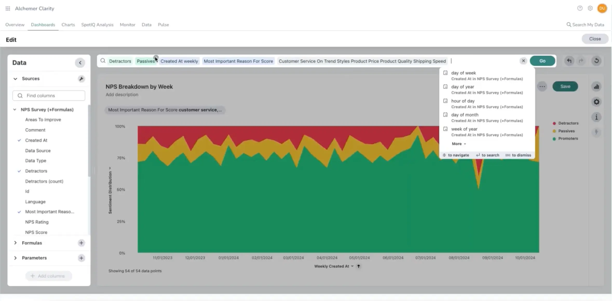
Task: Click the Search My Data magnifier
Action: click(568, 25)
